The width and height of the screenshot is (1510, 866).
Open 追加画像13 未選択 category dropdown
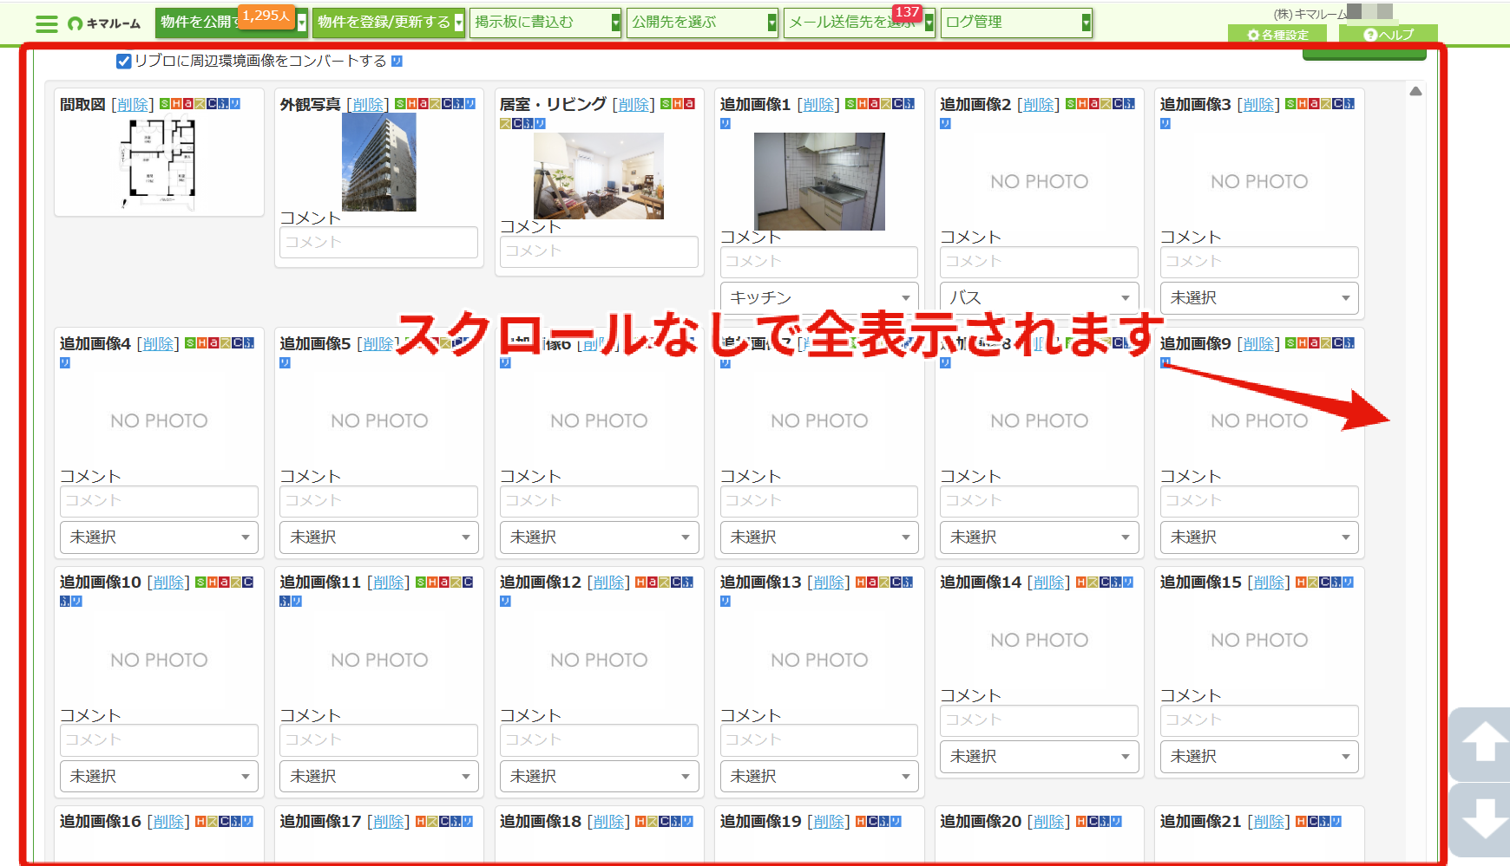coord(818,776)
